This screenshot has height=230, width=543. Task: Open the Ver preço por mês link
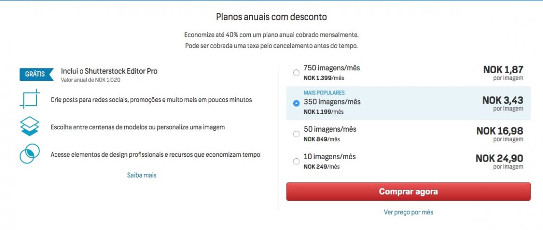click(408, 212)
